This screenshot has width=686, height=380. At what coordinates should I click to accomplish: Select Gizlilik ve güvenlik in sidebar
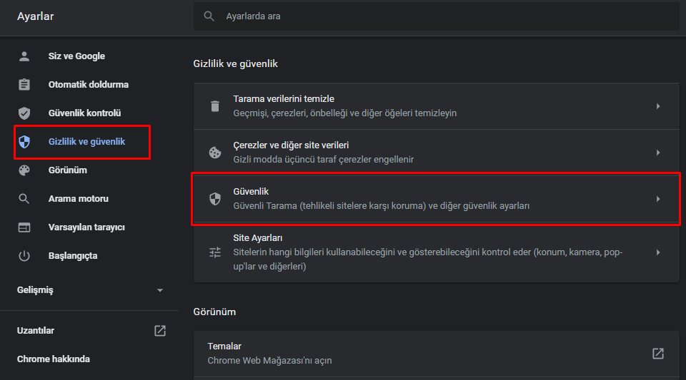[x=86, y=142]
